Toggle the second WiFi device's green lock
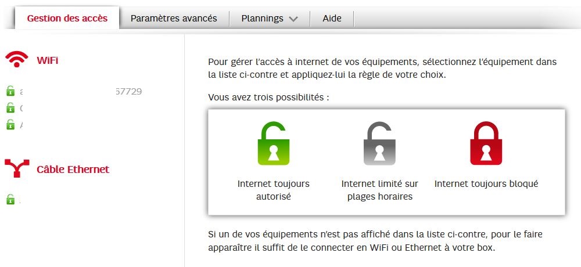Screen dimensions: 581x267 point(10,108)
